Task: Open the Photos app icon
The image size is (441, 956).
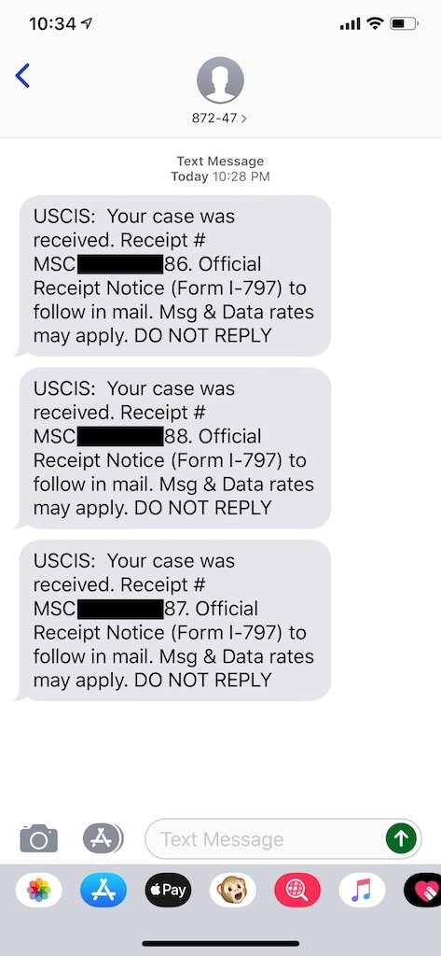Action: 38,890
